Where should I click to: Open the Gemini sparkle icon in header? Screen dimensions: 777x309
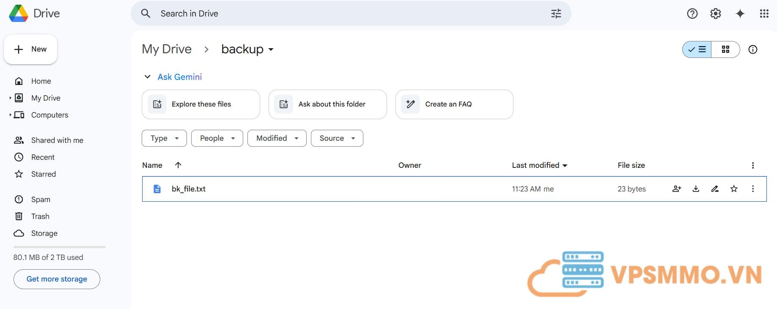click(740, 14)
